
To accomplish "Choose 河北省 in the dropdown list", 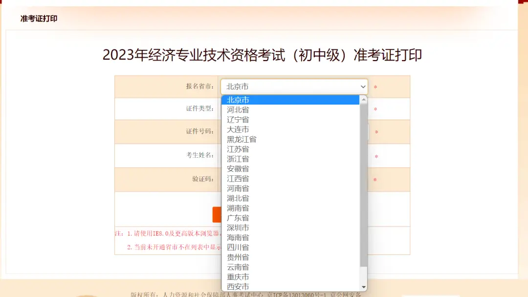I will (x=238, y=110).
